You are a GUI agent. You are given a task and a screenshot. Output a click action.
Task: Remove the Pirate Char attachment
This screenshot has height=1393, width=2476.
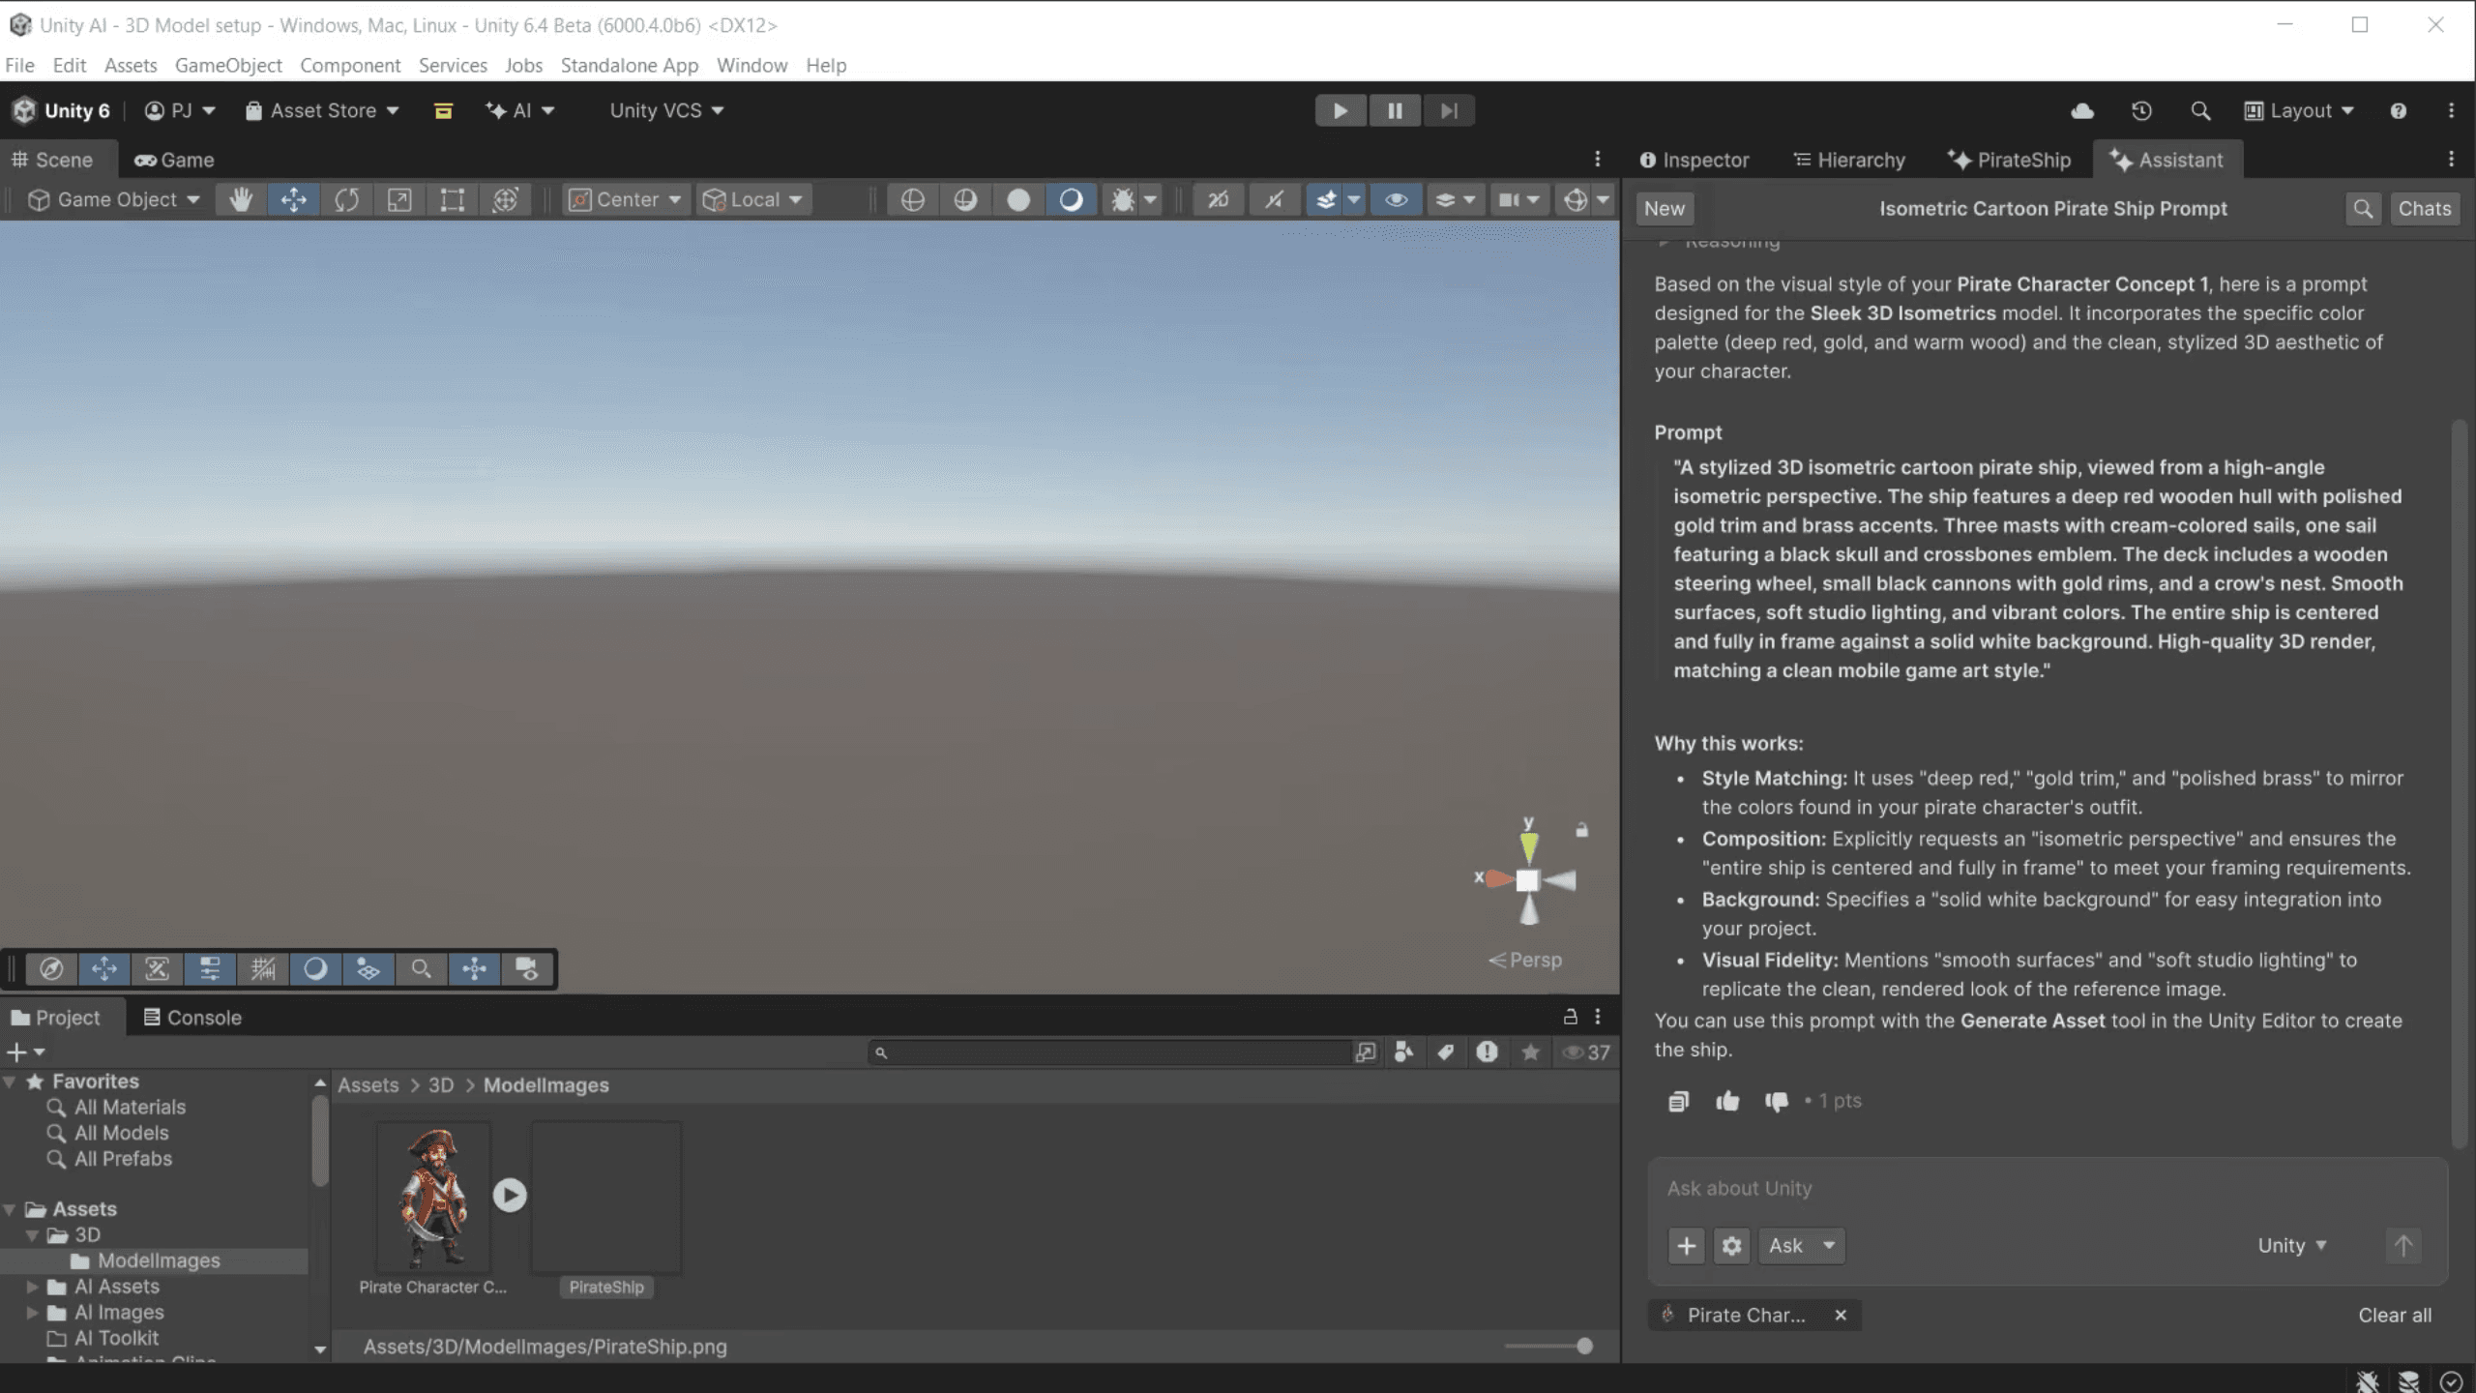tap(1841, 1316)
